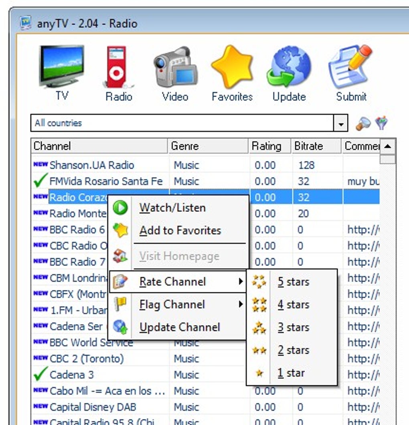Click globe icon beside Update Channel
This screenshot has height=425, width=409.
click(x=120, y=327)
